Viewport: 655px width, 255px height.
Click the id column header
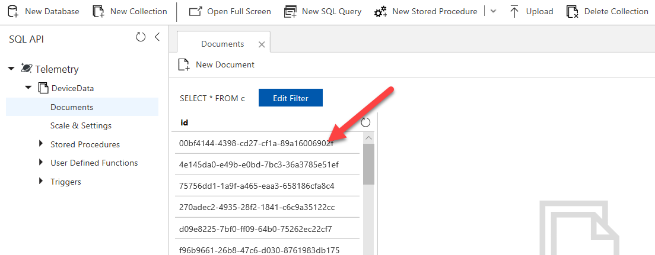[184, 122]
